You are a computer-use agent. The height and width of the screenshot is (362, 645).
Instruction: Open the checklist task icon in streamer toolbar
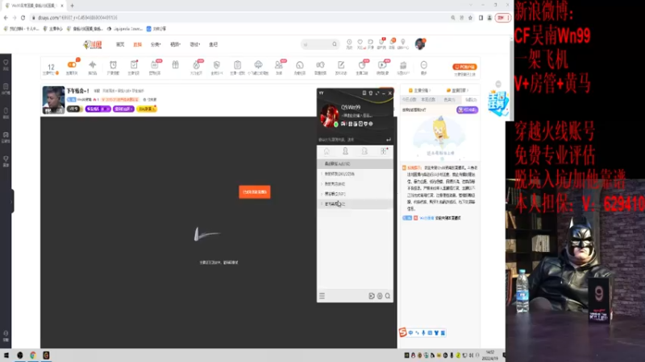pyautogui.click(x=134, y=65)
